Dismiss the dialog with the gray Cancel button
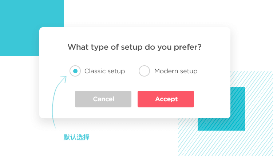 (x=103, y=99)
